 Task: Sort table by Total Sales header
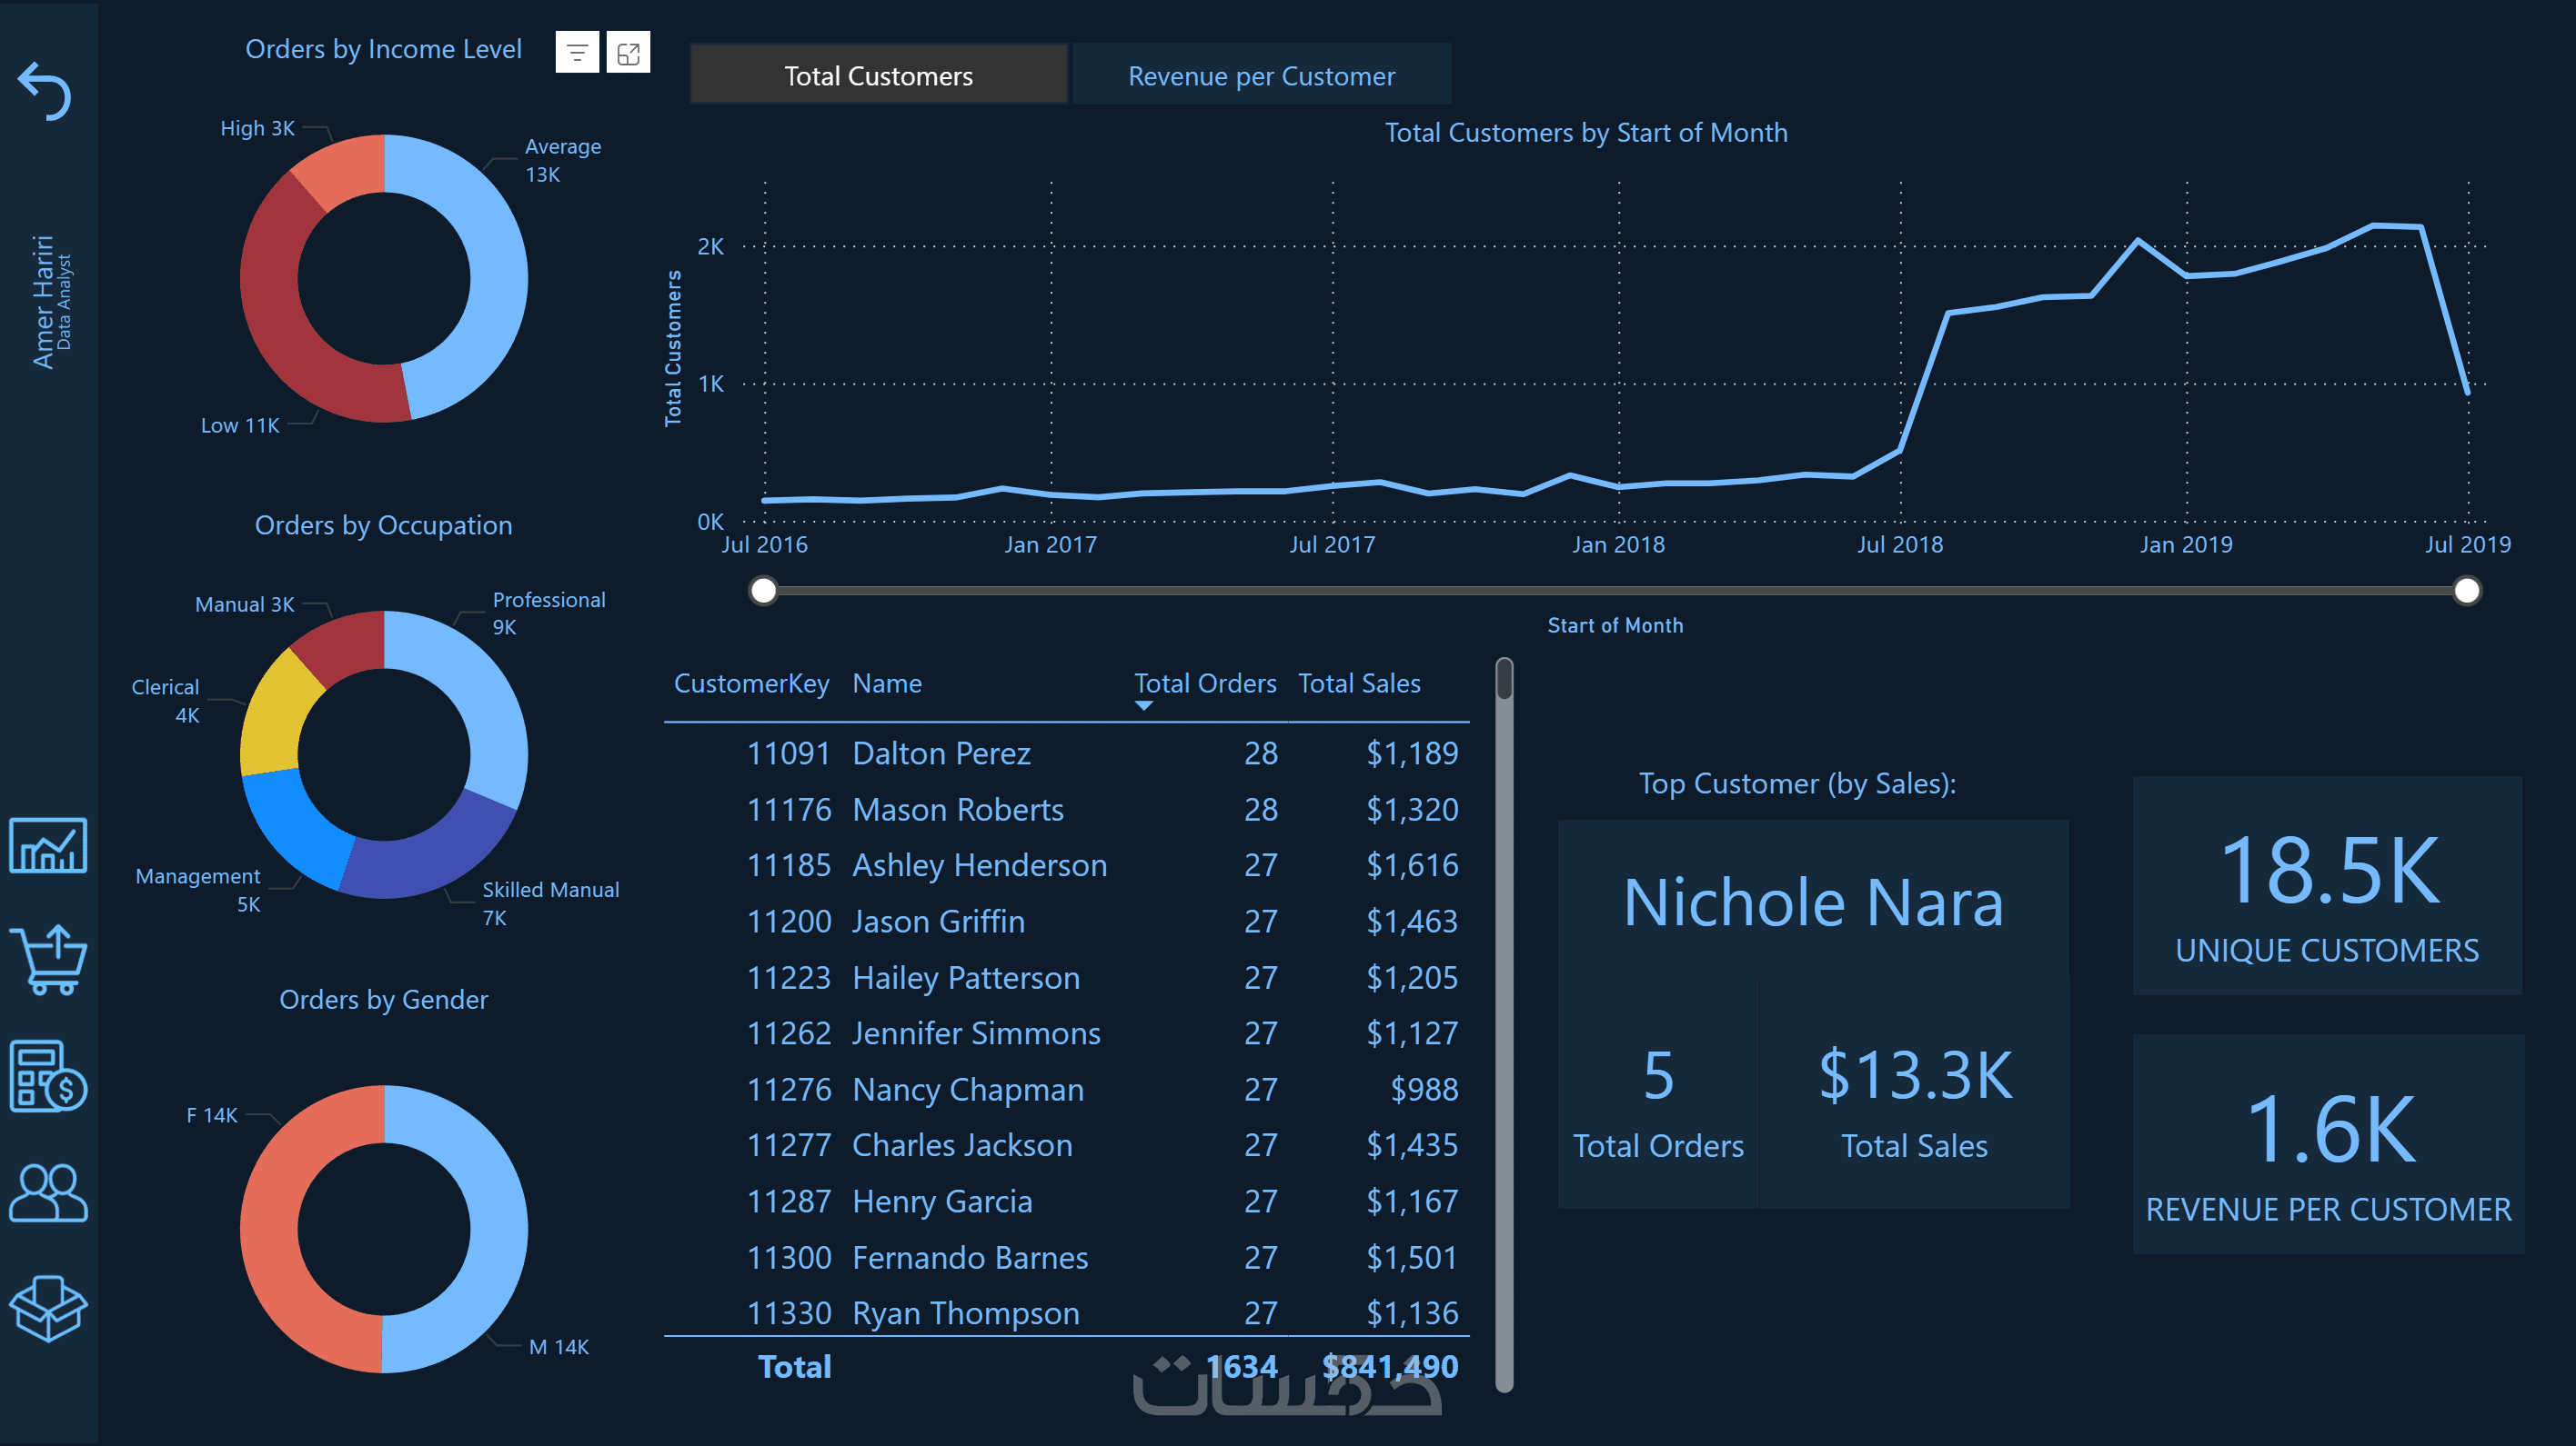pyautogui.click(x=1358, y=683)
